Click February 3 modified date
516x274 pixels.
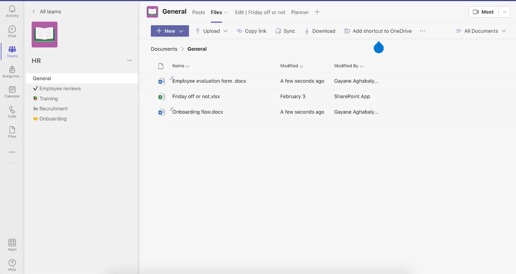coord(293,96)
